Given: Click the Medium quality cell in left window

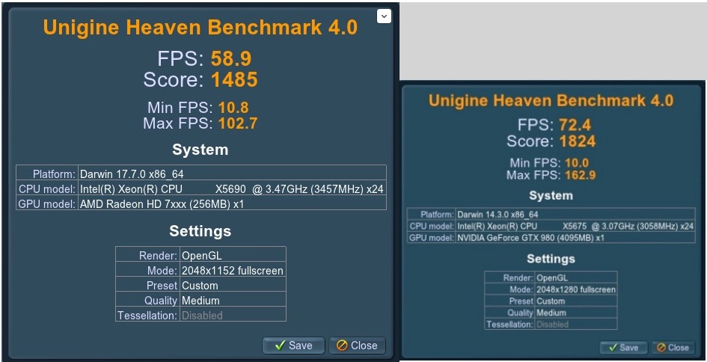Looking at the screenshot, I should pyautogui.click(x=233, y=300).
